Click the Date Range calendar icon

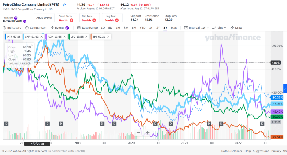(79, 28)
